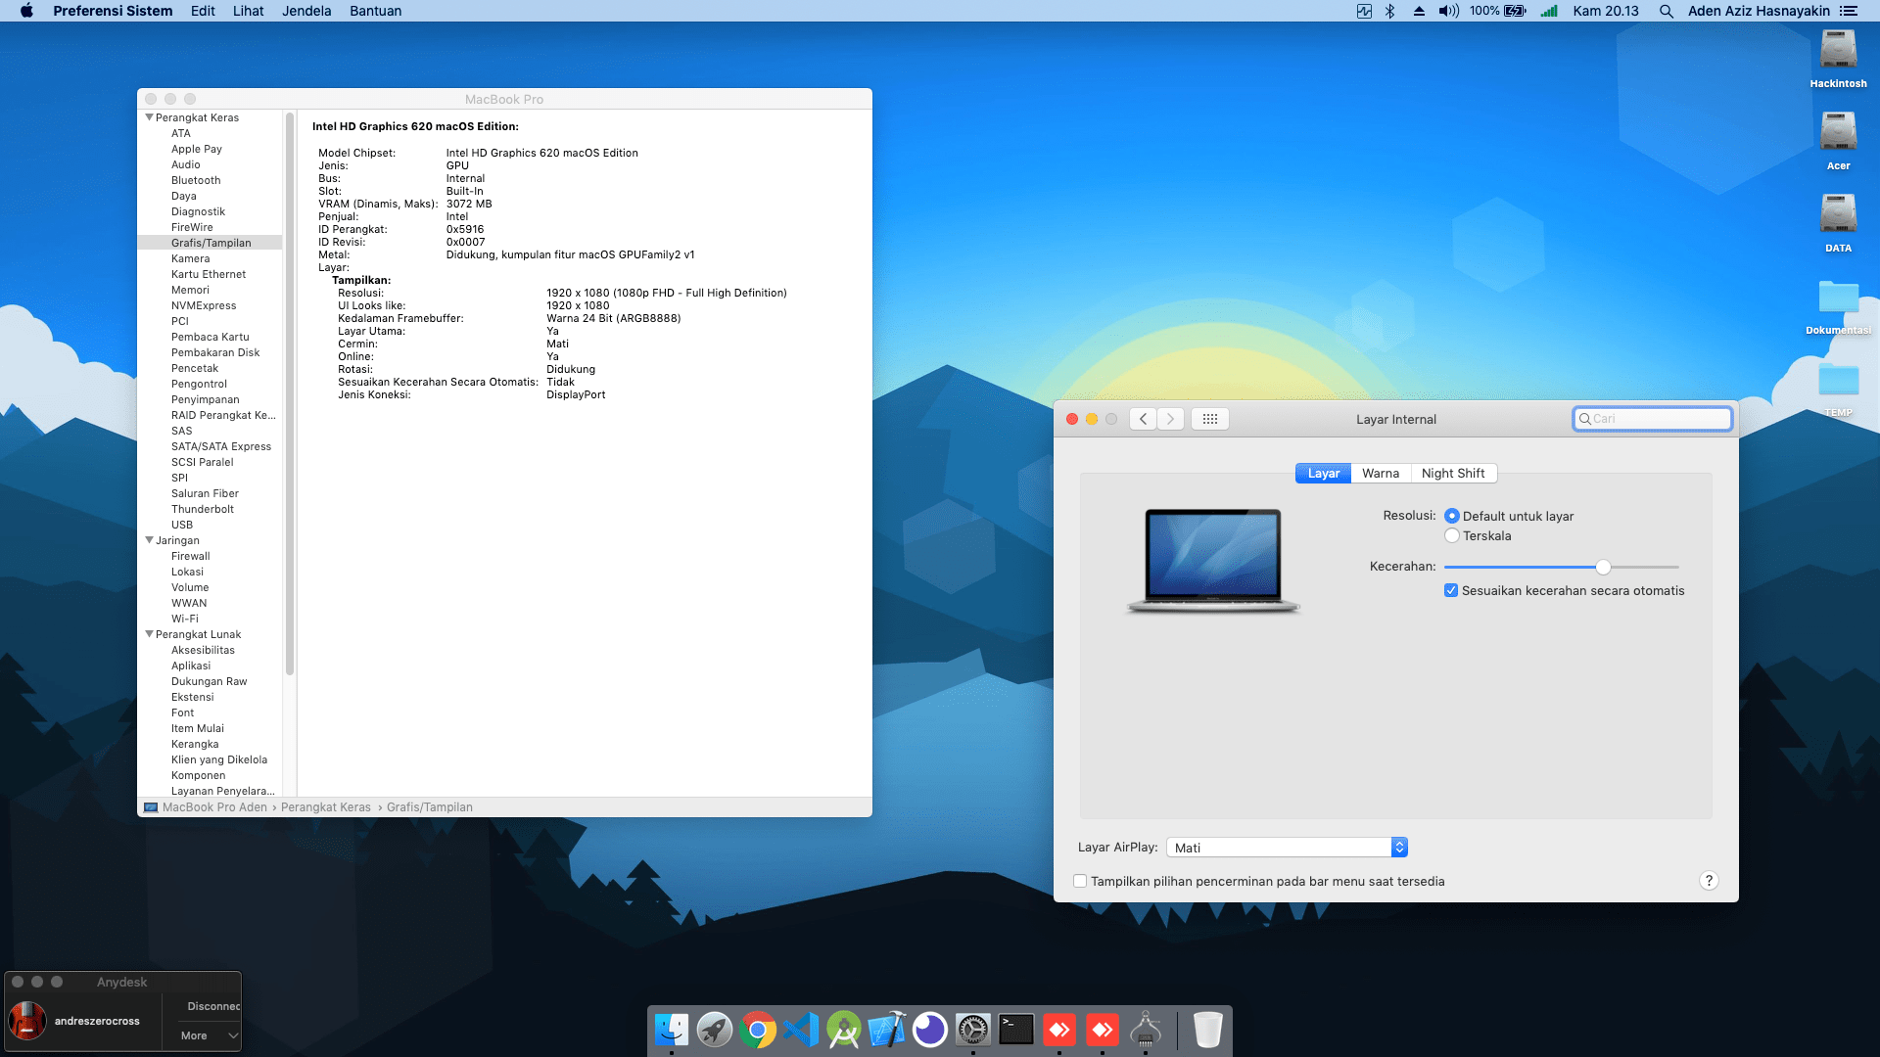
Task: Click the eject icon in menu bar
Action: (1419, 11)
